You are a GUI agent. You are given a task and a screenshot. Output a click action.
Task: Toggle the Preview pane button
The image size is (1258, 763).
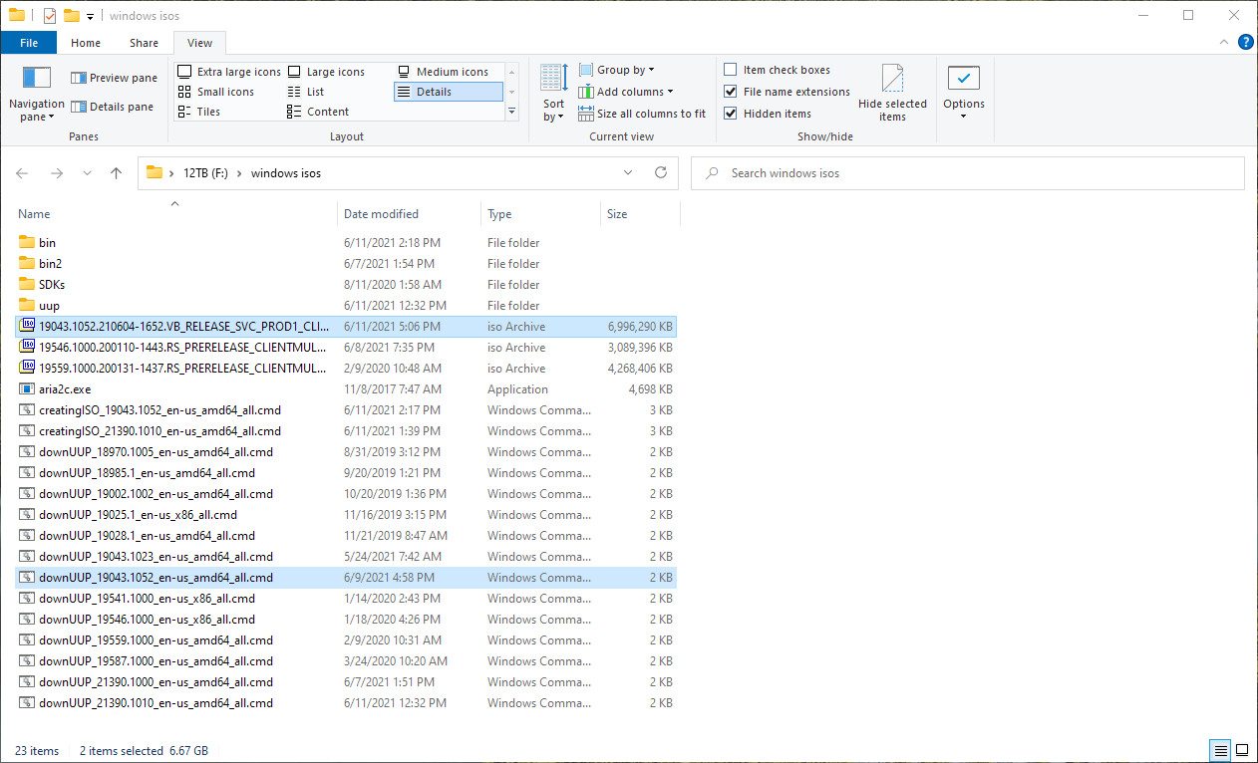114,78
